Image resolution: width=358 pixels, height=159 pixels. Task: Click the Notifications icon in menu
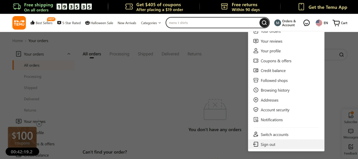click(x=256, y=120)
